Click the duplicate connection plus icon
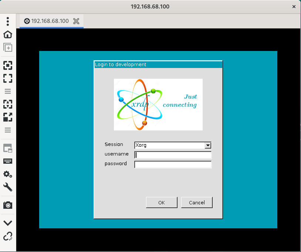 [8, 47]
